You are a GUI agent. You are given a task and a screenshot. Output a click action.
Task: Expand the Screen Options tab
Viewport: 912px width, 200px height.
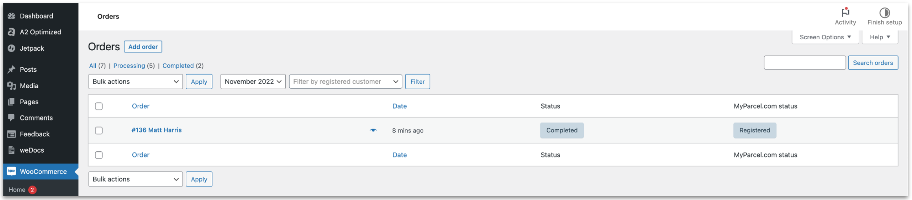(824, 37)
